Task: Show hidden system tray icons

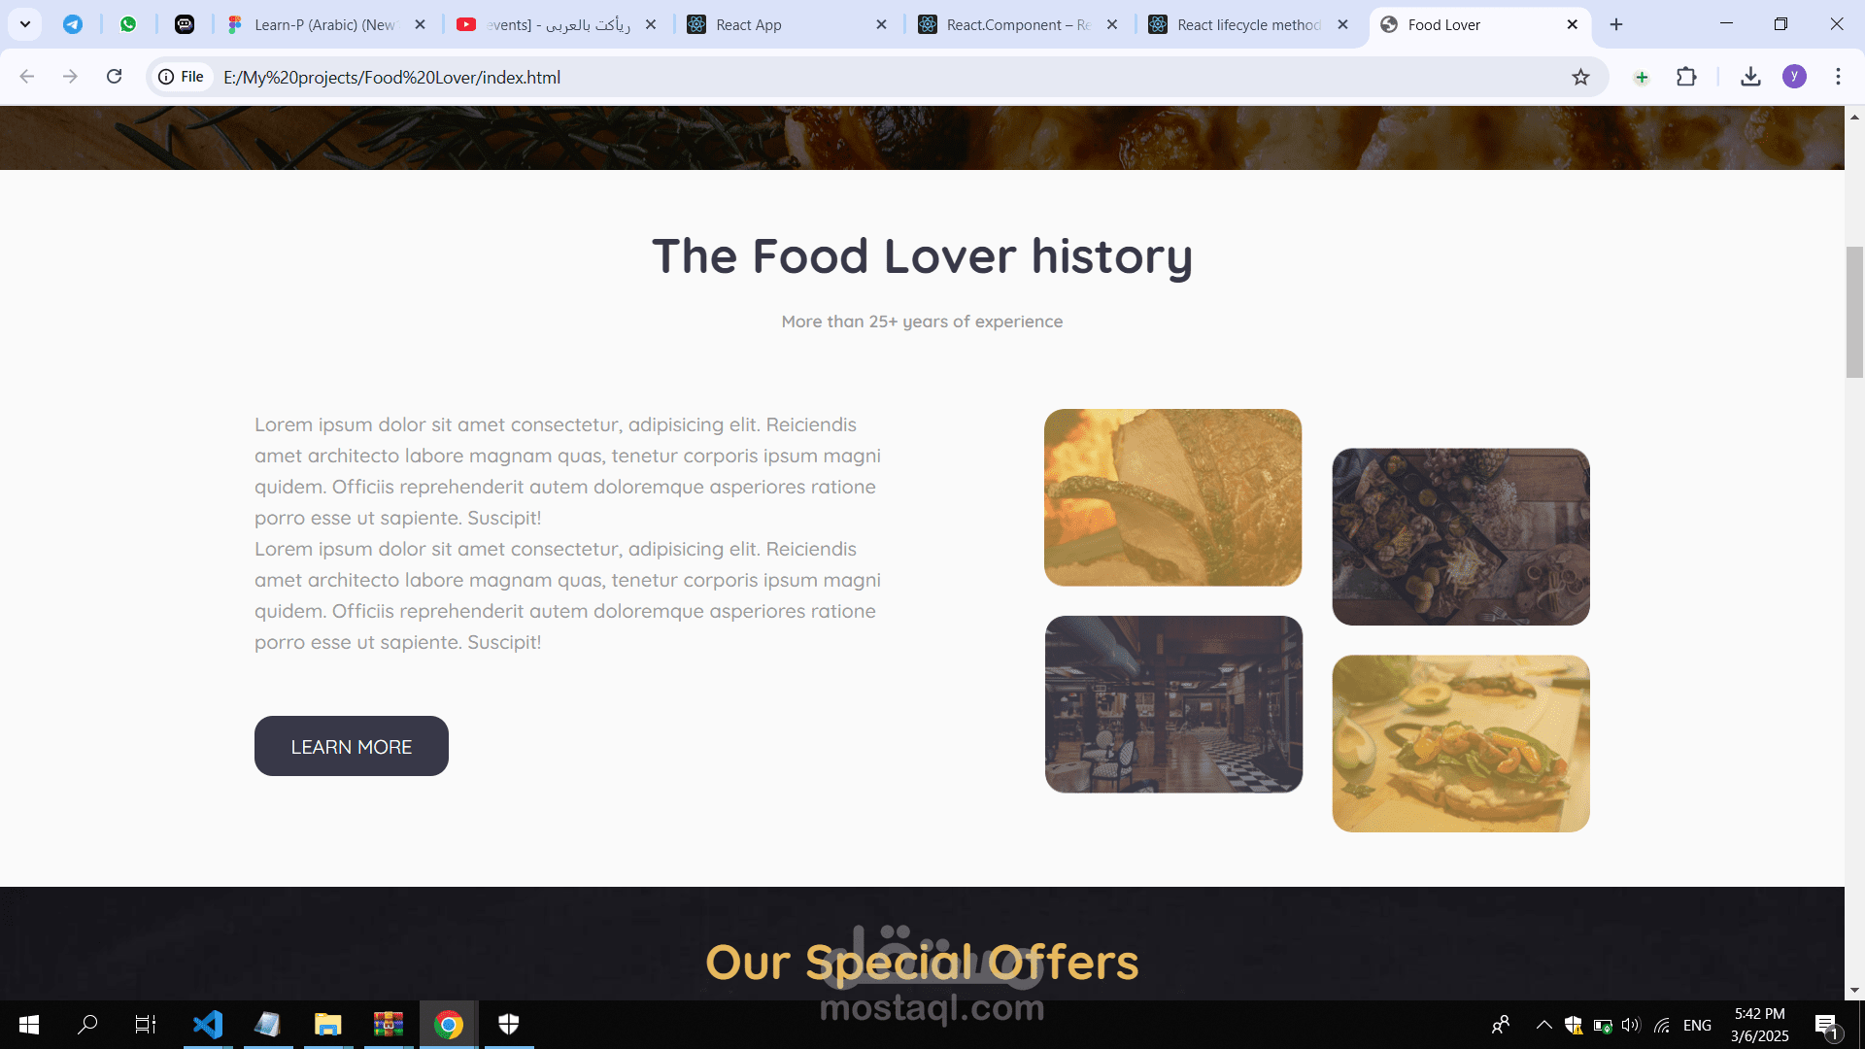Action: tap(1543, 1025)
